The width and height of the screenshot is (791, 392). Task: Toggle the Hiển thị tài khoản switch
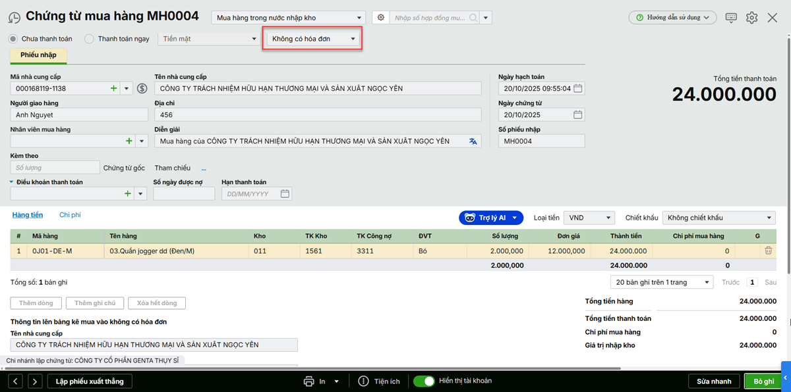click(424, 381)
